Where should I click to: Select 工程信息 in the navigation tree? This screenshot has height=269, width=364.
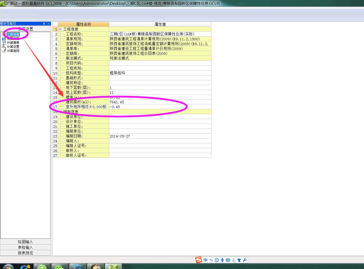click(x=13, y=34)
